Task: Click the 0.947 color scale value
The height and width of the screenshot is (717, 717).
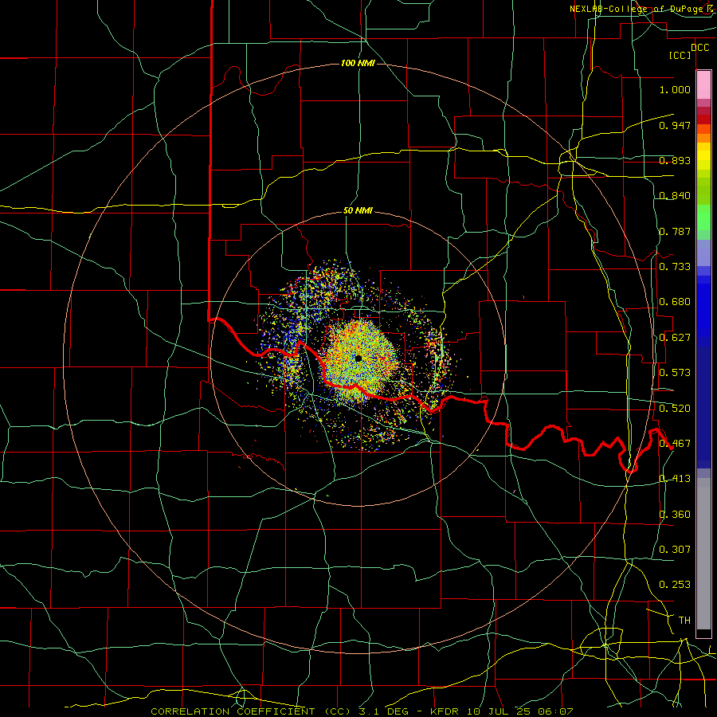Action: click(x=675, y=125)
